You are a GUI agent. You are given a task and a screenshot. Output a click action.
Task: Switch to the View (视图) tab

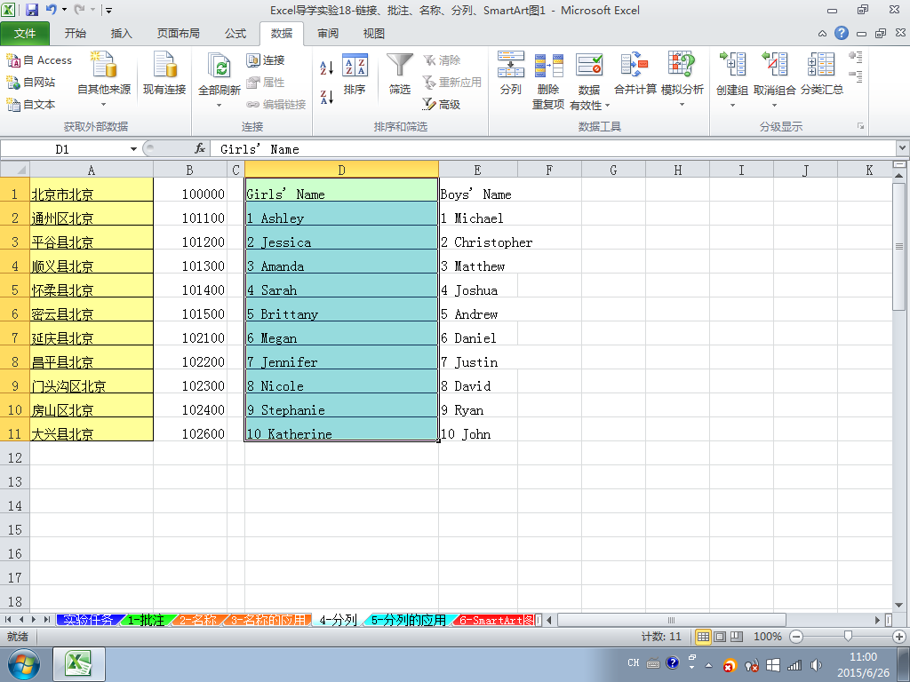374,34
